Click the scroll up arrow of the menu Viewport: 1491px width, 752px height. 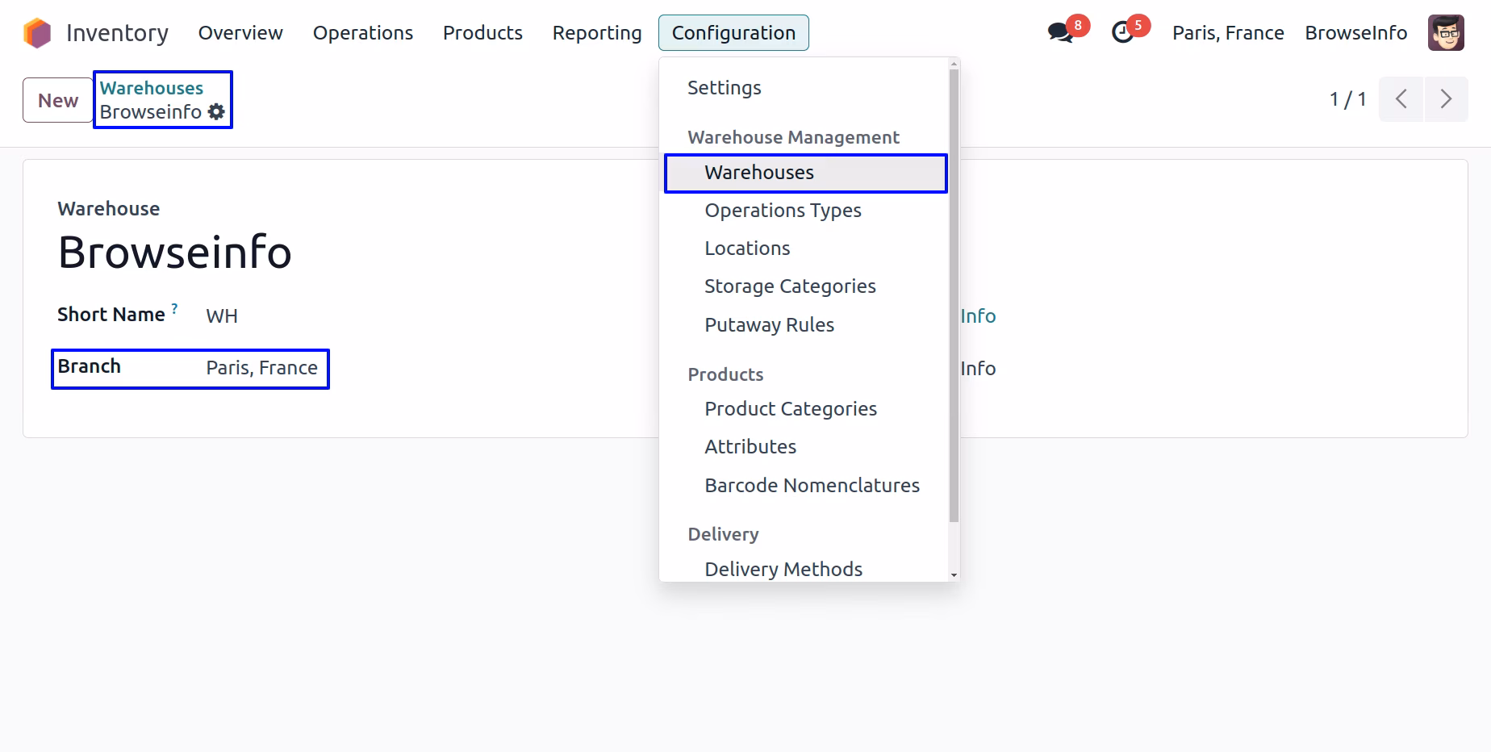954,63
